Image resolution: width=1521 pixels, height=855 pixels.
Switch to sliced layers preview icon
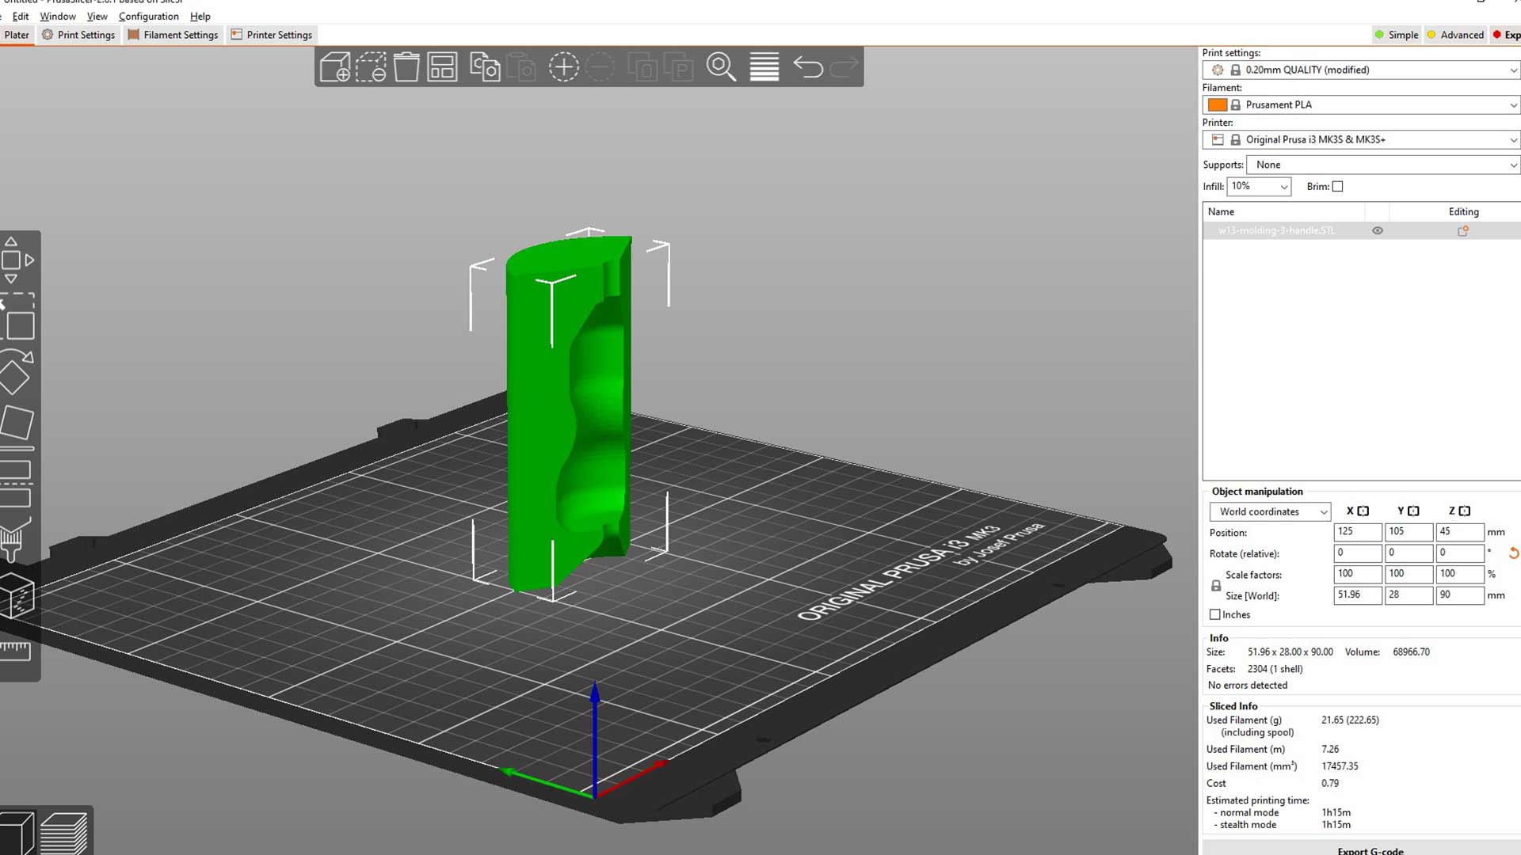click(x=63, y=833)
